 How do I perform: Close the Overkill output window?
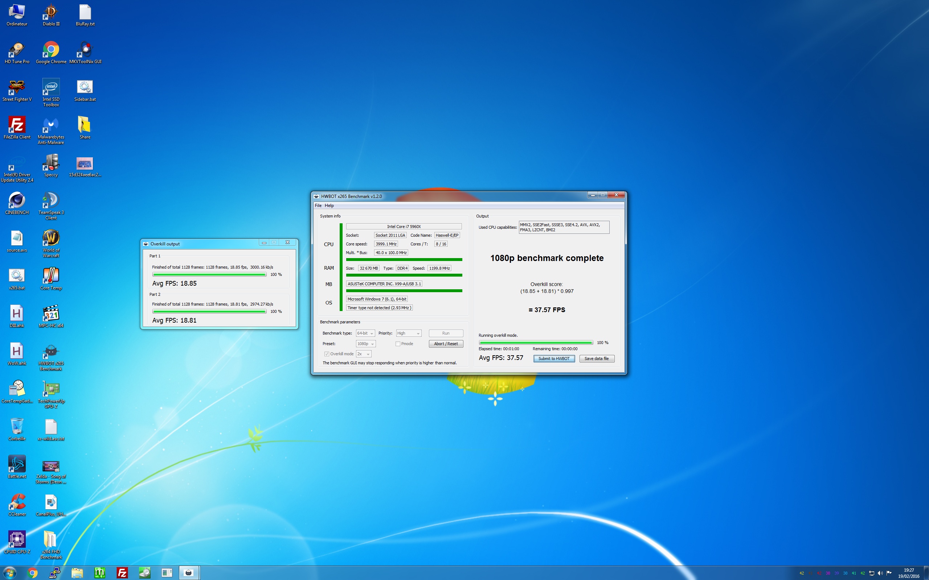287,243
